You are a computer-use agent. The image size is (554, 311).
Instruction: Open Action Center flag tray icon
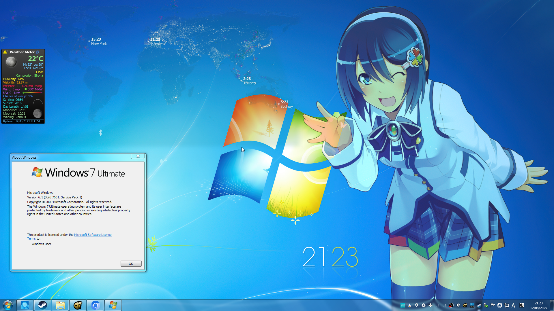point(493,305)
